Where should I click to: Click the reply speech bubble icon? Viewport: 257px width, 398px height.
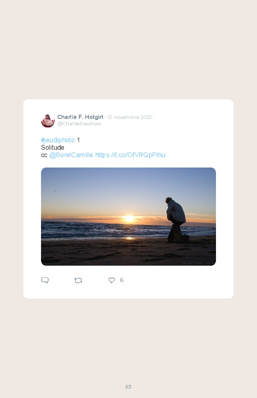[45, 280]
